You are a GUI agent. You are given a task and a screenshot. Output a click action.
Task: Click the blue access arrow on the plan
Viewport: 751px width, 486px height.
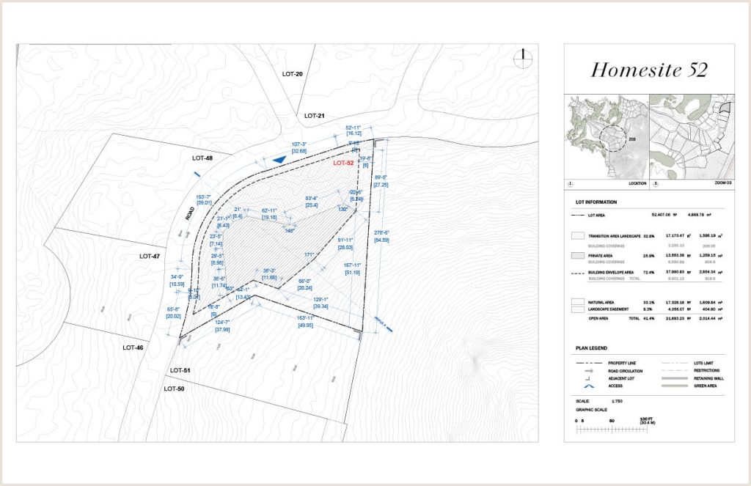tap(279, 159)
